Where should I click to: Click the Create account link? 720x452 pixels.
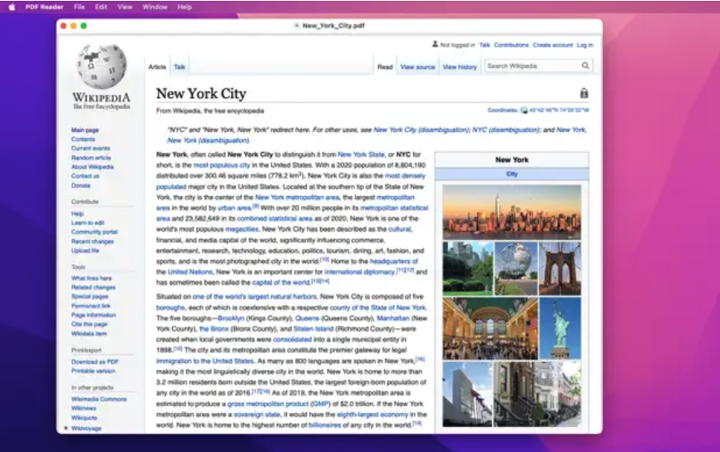tap(553, 45)
